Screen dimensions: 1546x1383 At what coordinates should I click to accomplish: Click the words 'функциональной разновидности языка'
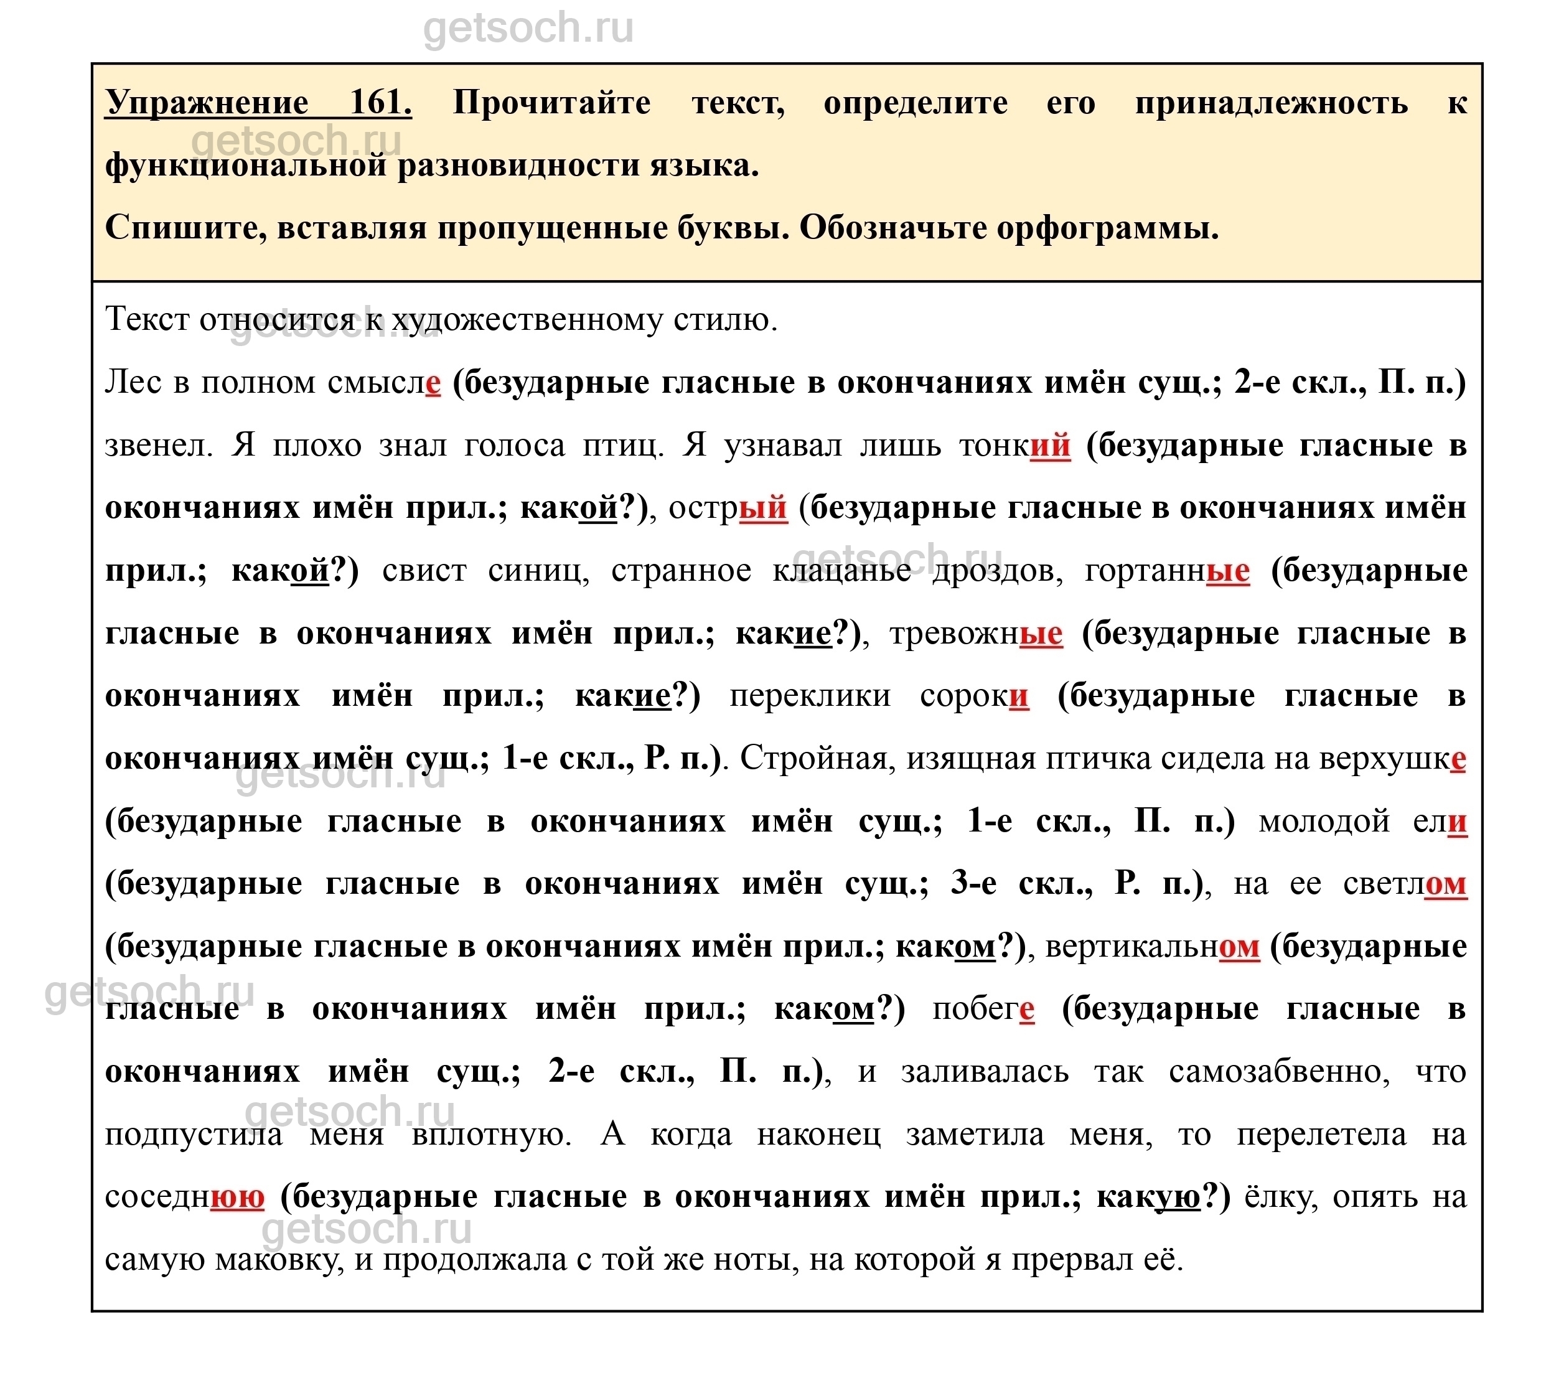[x=431, y=166]
